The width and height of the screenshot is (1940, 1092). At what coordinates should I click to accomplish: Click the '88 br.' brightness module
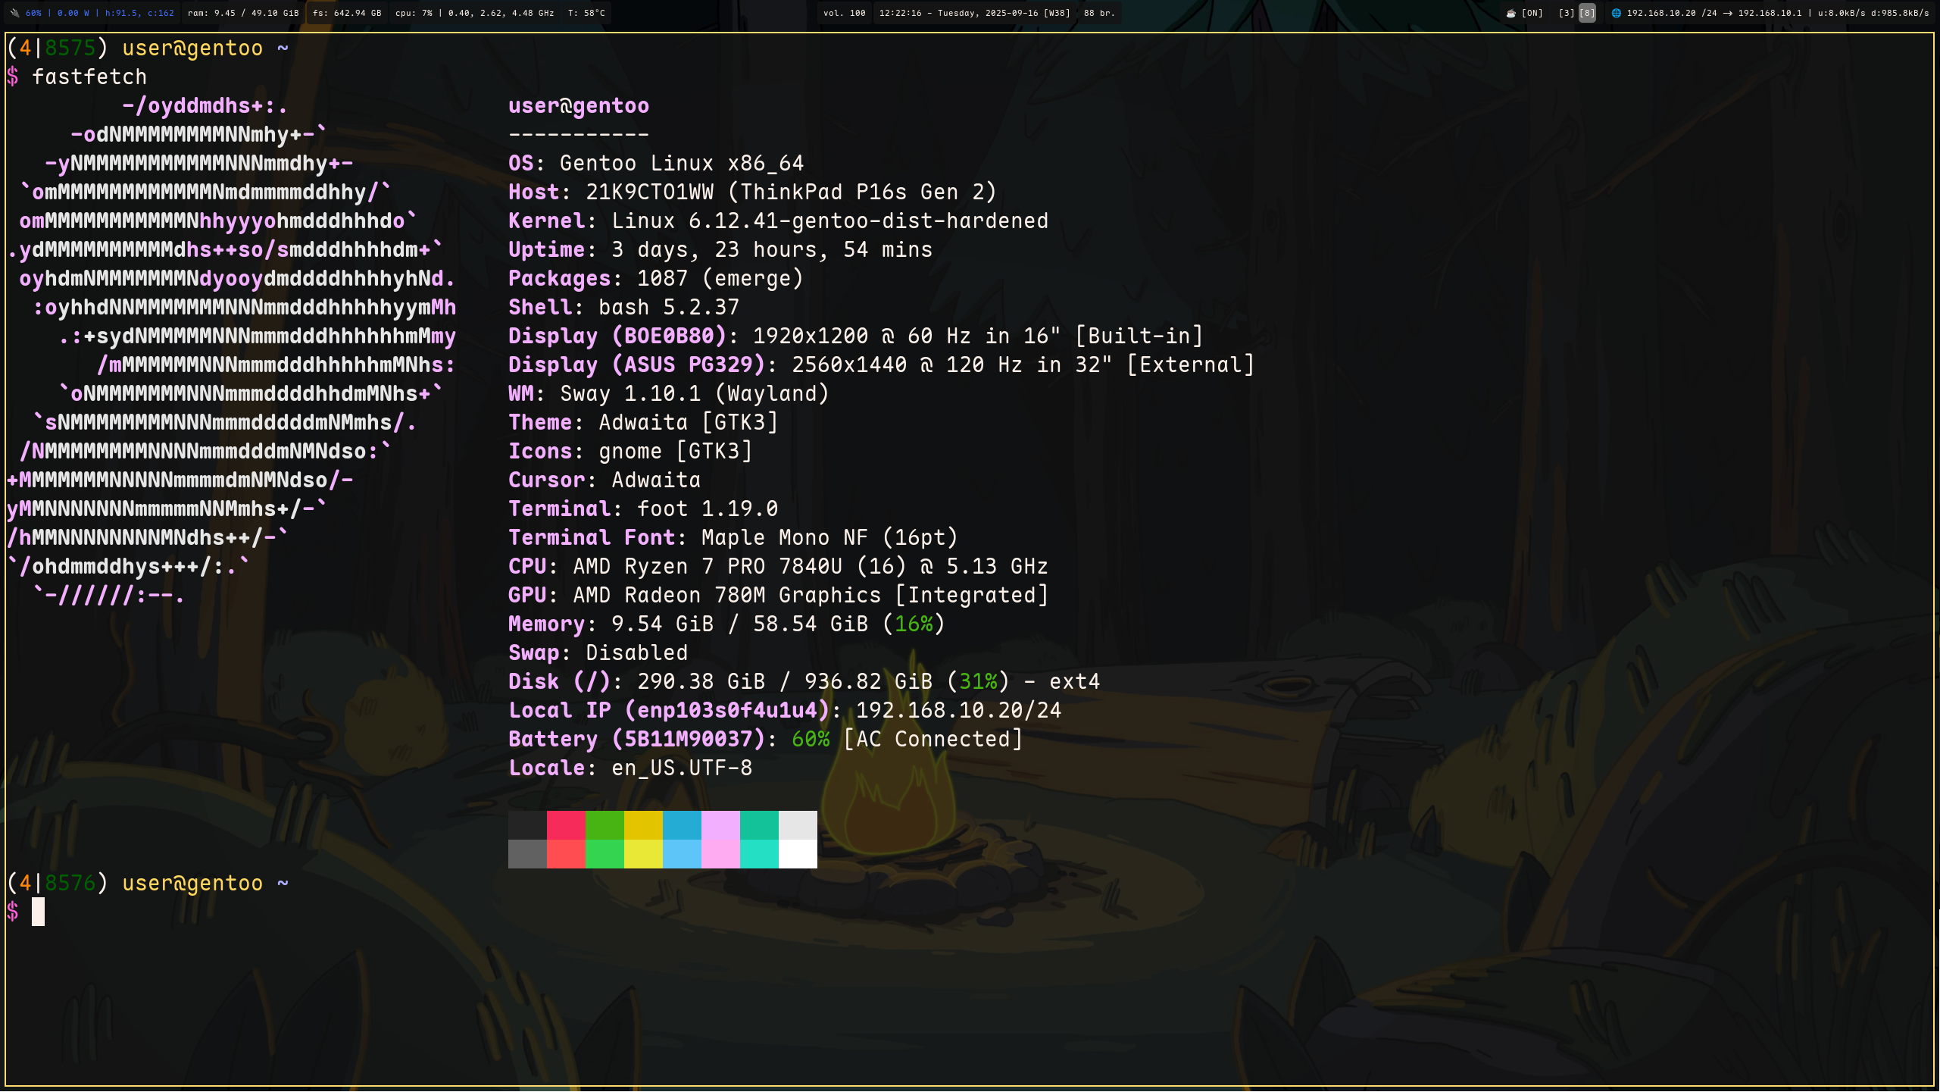pyautogui.click(x=1099, y=13)
